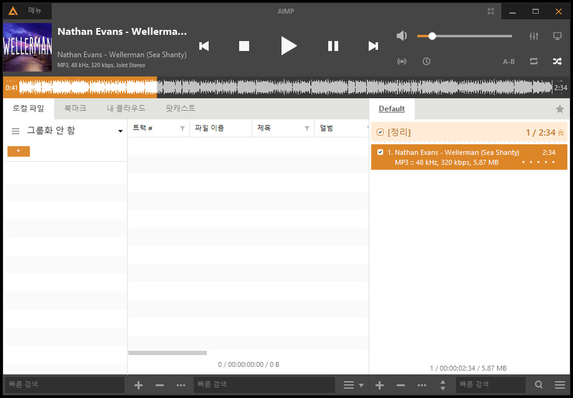573x398 pixels.
Task: Mute audio with the speaker icon
Action: [x=402, y=35]
